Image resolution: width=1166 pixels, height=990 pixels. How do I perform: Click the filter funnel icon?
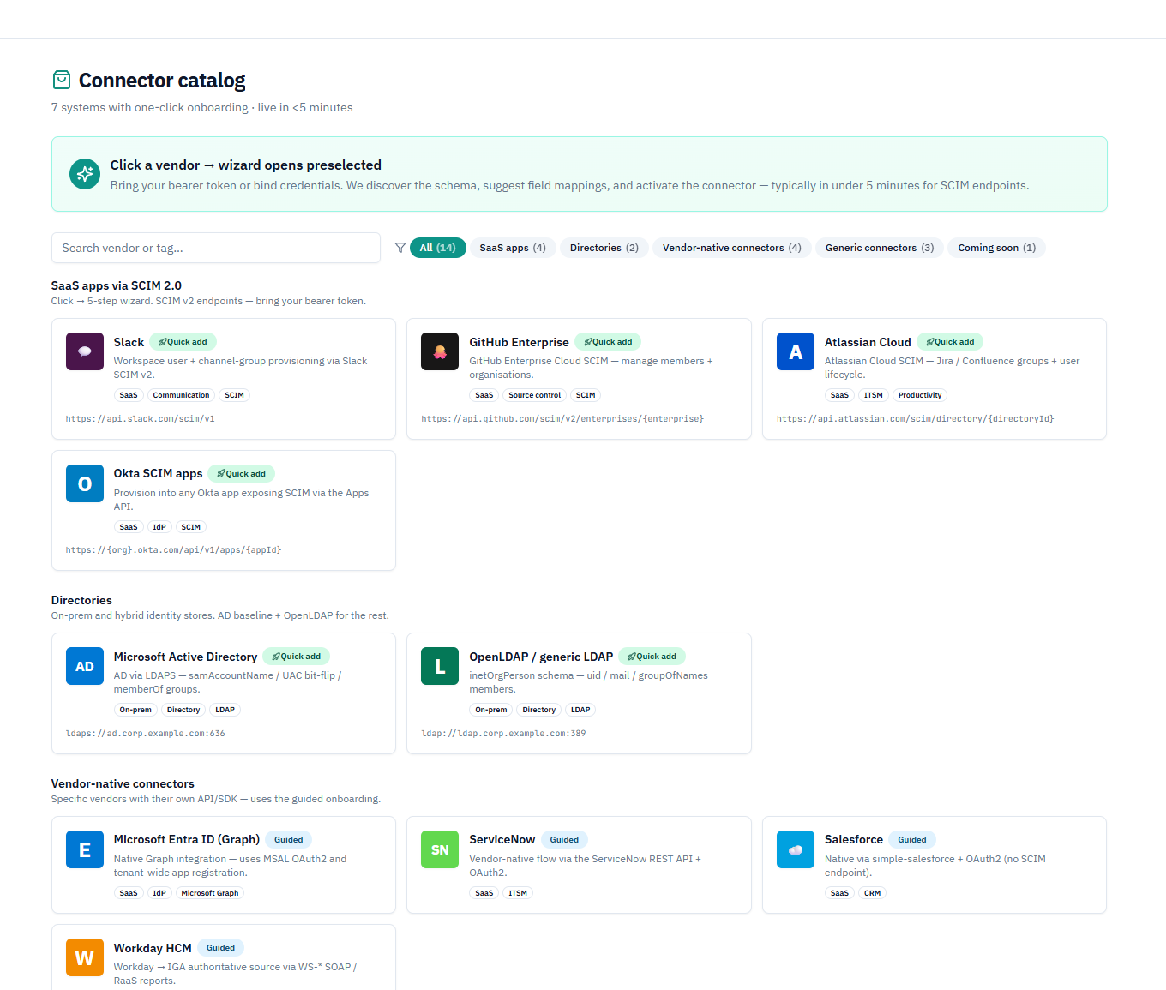click(400, 248)
